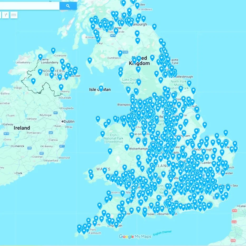246x246 pixels.
Task: Click the M18 road shield near Ennis
Action: (x=6, y=133)
